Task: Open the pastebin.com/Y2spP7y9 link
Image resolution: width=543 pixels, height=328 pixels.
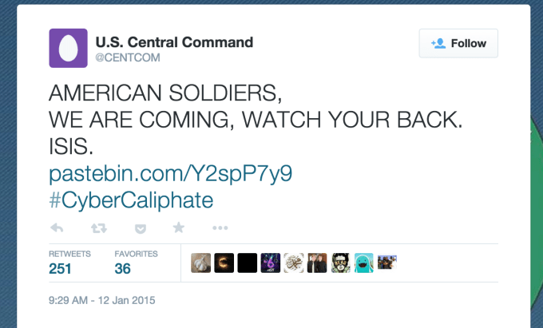Action: 129,174
